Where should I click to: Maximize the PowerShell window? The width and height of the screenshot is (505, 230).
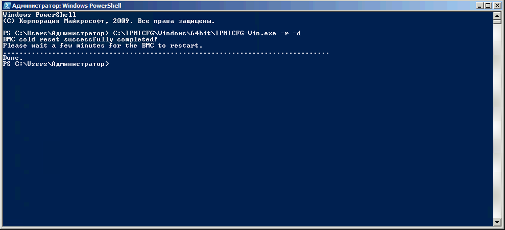coord(489,5)
